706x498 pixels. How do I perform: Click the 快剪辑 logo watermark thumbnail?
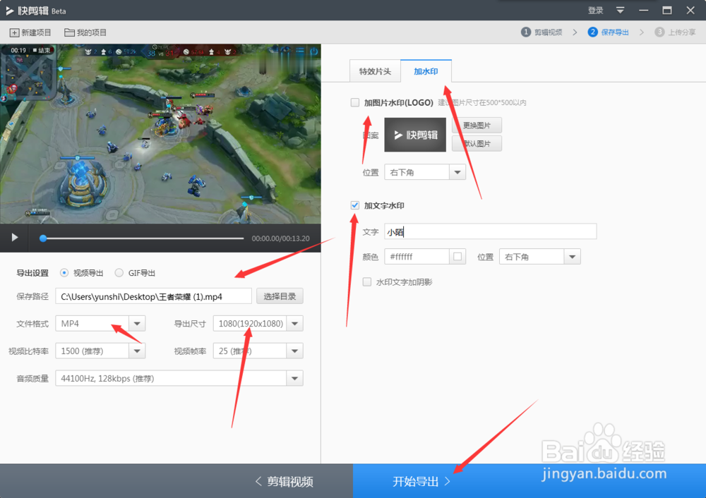pos(415,135)
